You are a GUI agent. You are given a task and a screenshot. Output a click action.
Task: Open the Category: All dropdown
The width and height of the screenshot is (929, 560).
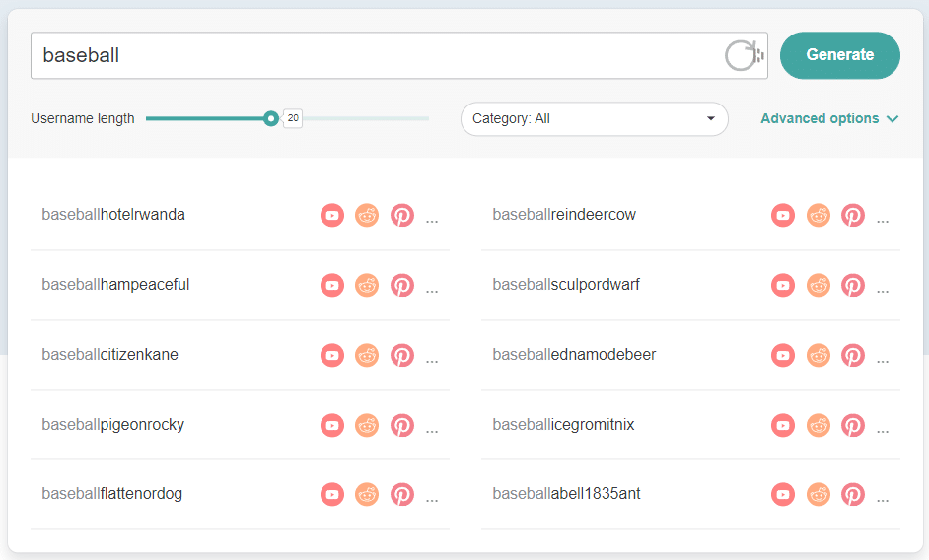coord(595,119)
